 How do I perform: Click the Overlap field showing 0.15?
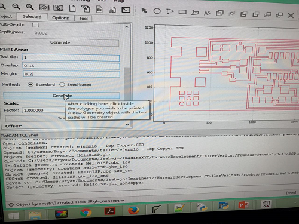[x=71, y=66]
